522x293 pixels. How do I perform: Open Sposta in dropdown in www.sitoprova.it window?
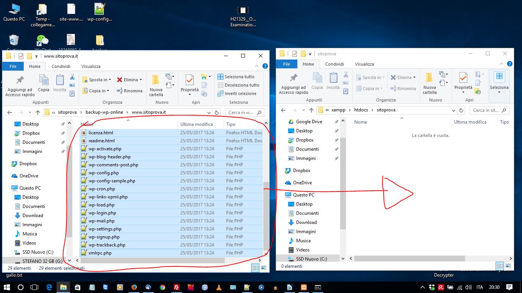pyautogui.click(x=97, y=80)
